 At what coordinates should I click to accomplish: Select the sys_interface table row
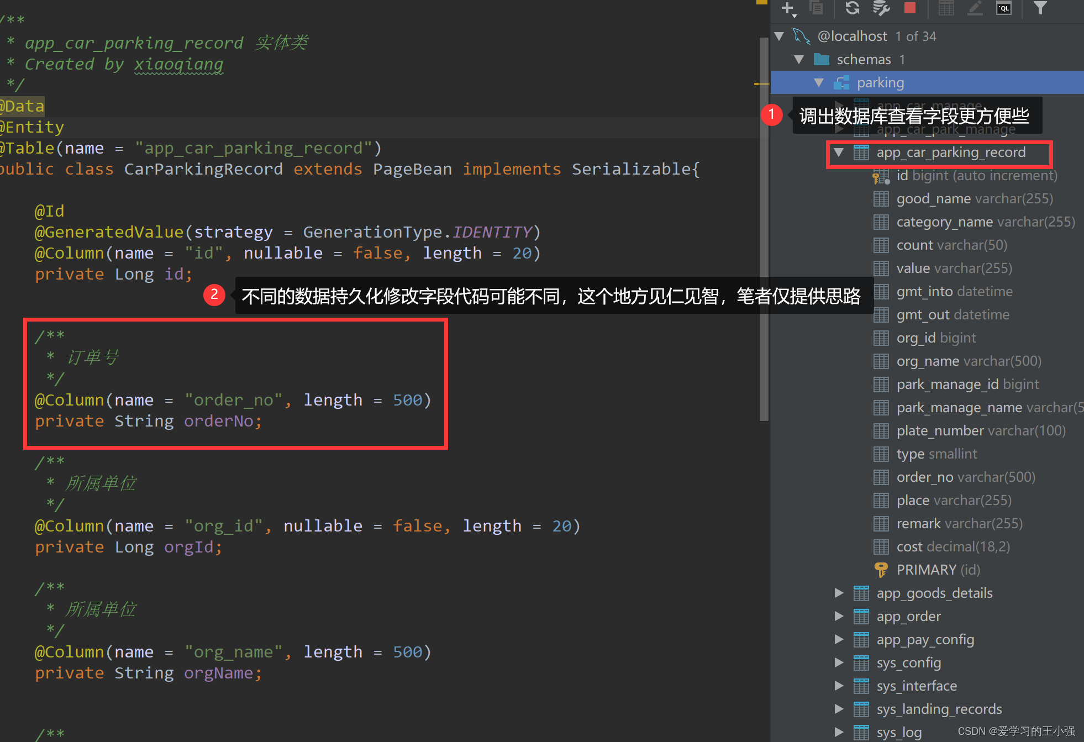click(x=927, y=686)
